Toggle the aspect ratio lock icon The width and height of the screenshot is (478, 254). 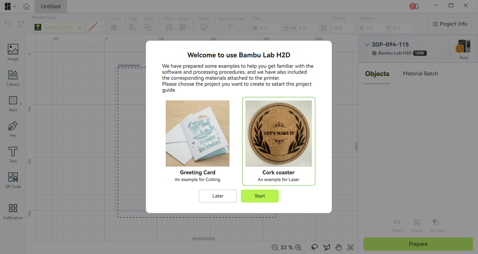pos(286,28)
